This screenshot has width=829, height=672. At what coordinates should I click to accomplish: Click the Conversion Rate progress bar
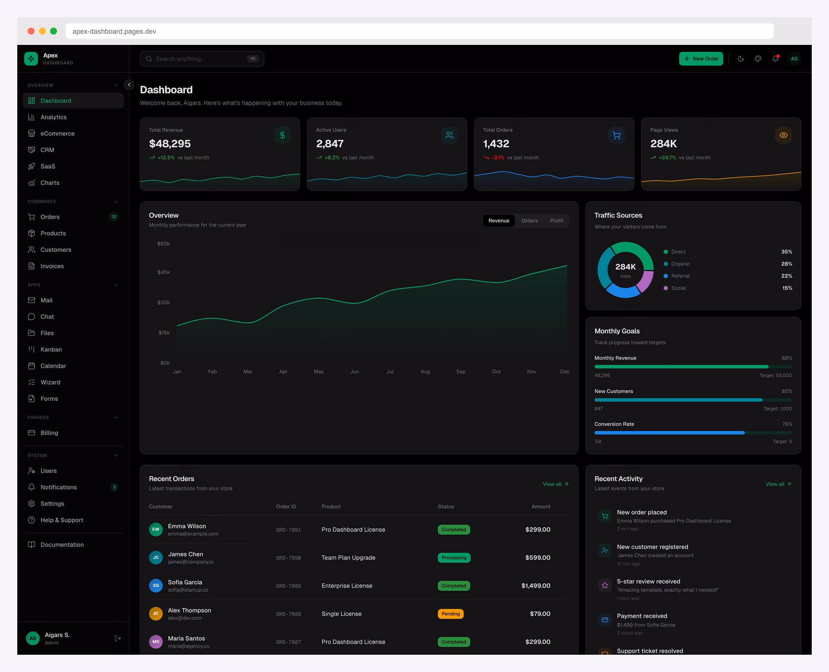(693, 433)
